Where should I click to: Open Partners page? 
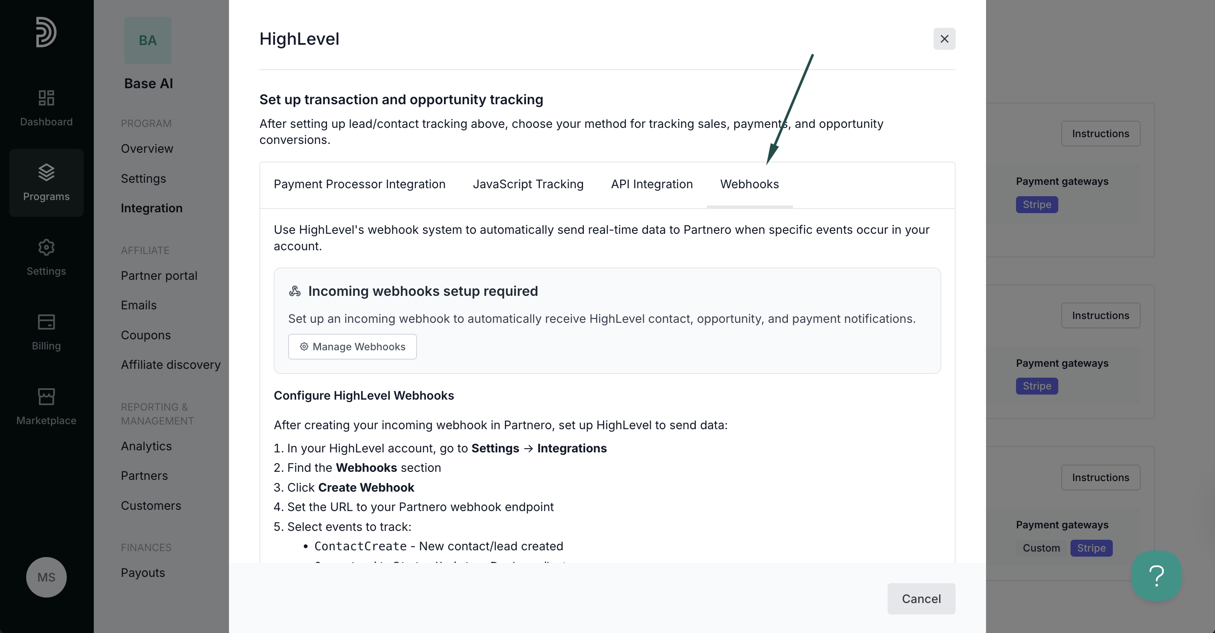pos(144,476)
